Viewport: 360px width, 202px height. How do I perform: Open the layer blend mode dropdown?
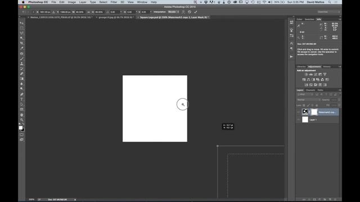(x=308, y=100)
